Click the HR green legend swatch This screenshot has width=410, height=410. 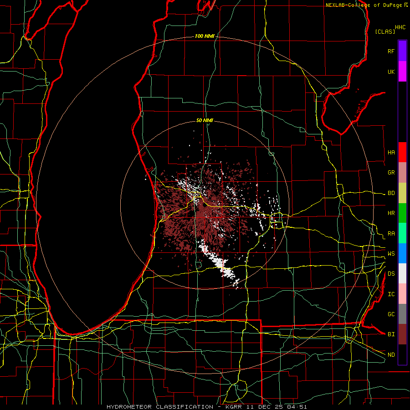(402, 213)
